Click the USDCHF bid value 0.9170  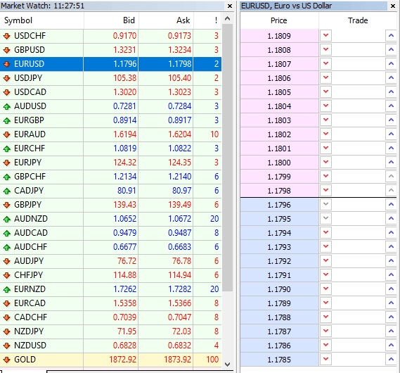pyautogui.click(x=124, y=36)
